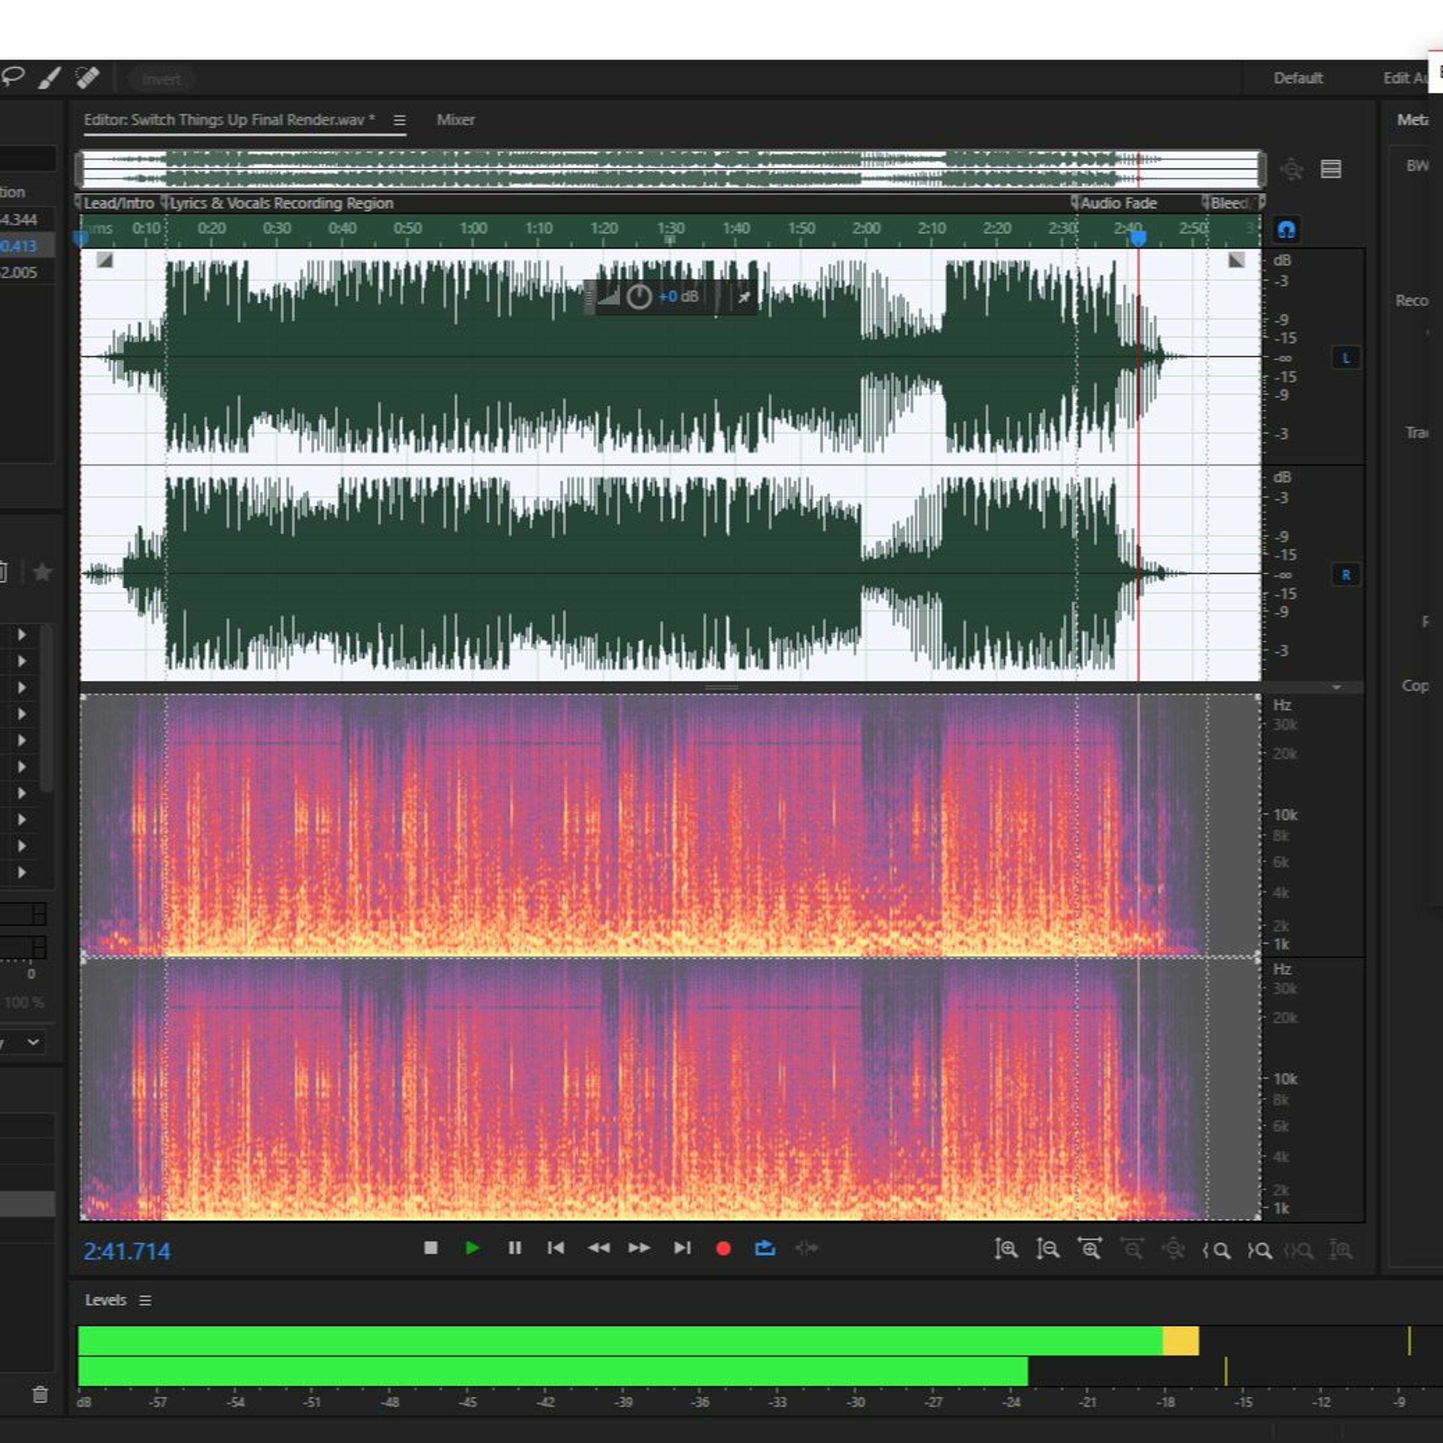
Task: Click the overview waveform navigator bar
Action: pos(670,169)
